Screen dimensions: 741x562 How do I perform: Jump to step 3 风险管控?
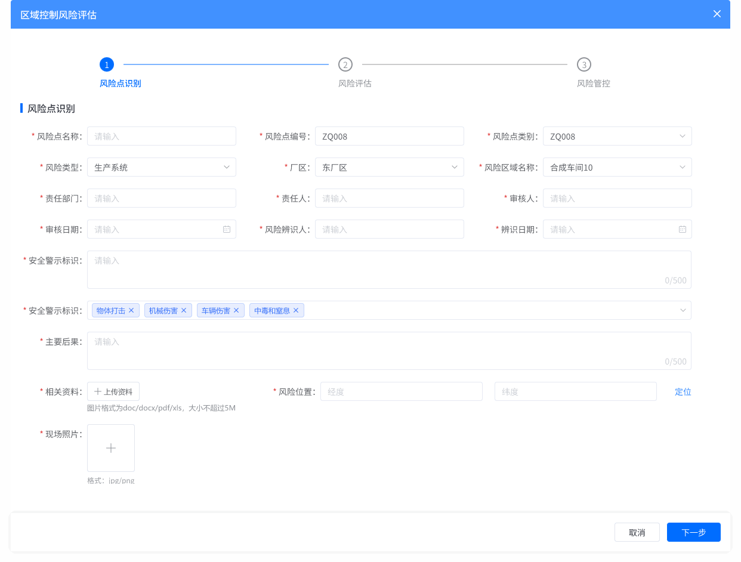click(583, 64)
